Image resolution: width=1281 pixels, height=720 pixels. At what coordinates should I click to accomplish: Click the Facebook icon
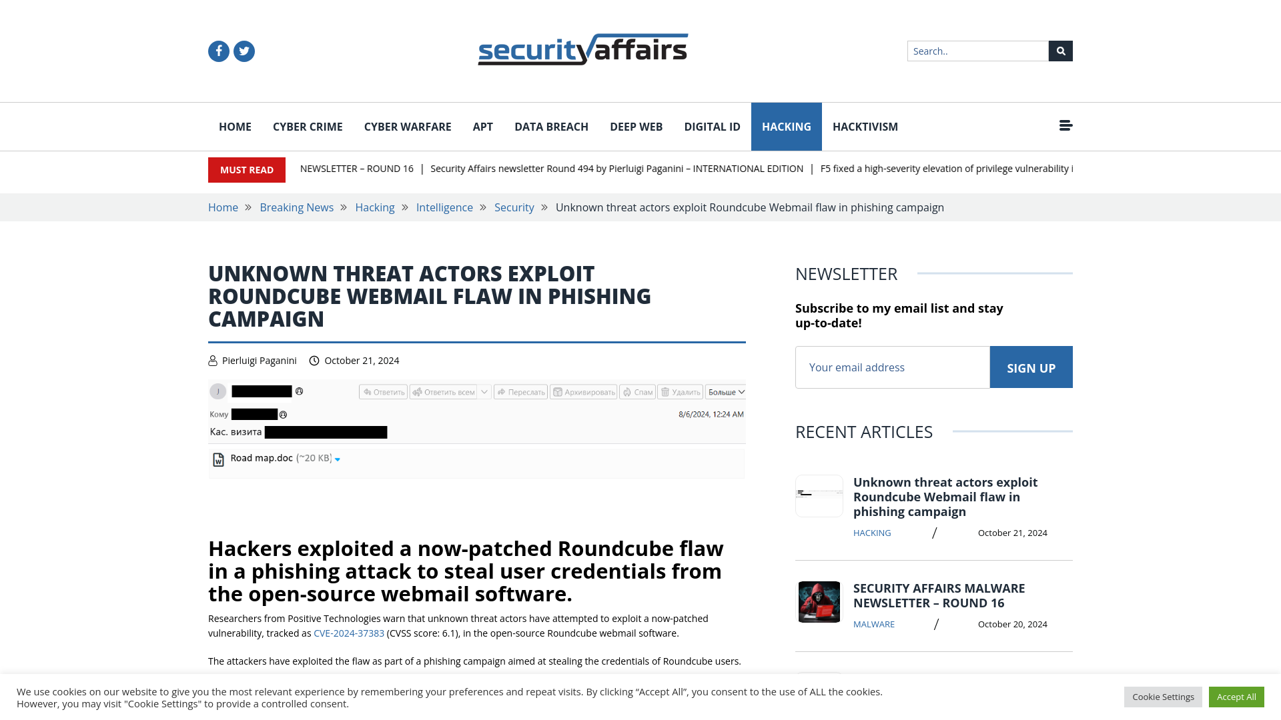(x=218, y=51)
